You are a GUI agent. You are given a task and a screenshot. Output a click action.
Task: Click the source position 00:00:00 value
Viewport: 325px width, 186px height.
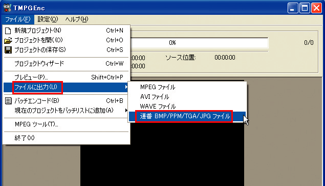225,58
